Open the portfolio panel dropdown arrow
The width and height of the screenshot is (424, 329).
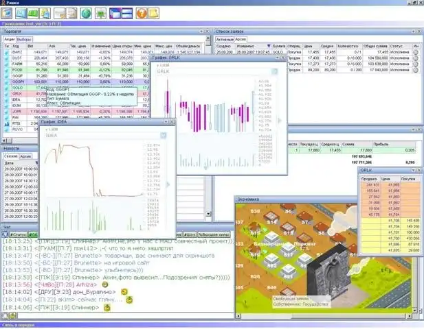[413, 130]
